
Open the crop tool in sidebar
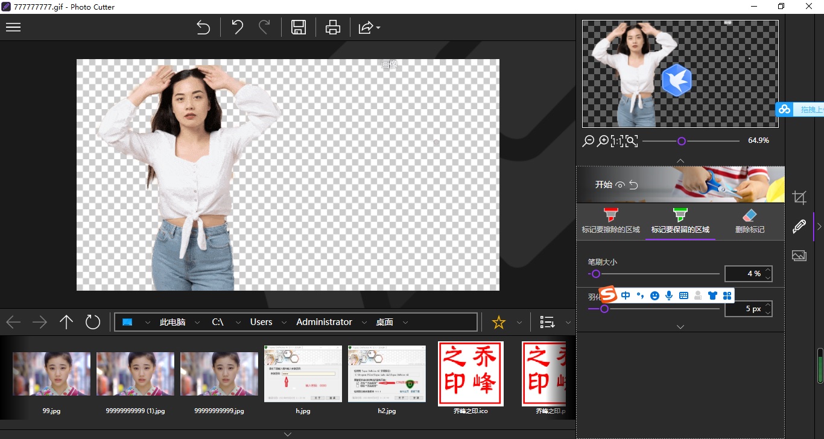point(799,197)
